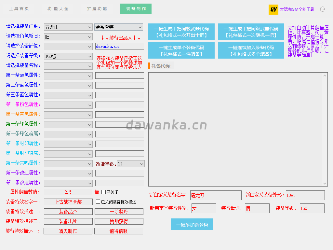Click the 女 gender field
Viewport: 333px width, 250px height.
coord(204,208)
